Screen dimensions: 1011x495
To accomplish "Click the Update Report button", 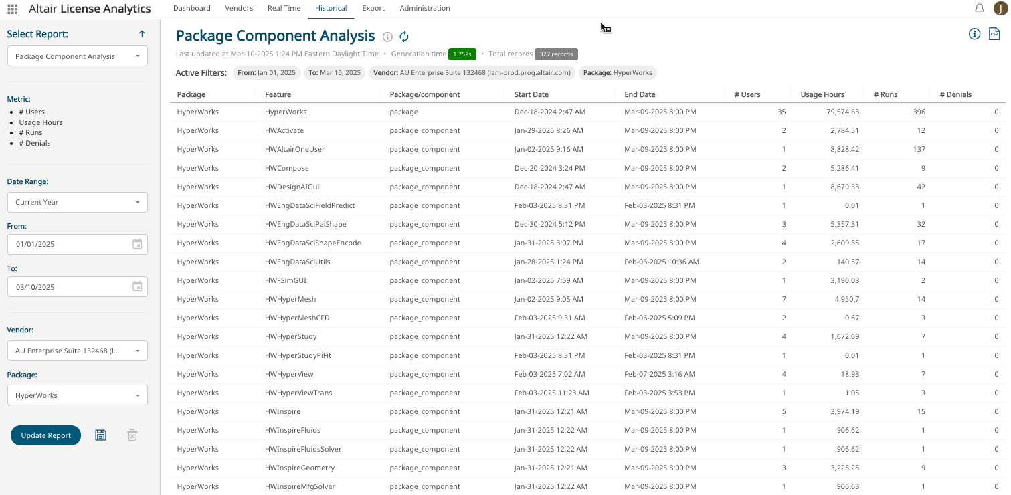I will 45,435.
